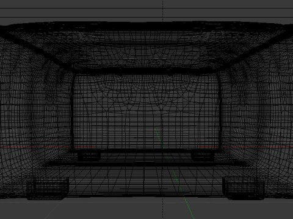
Task: Select the far right foot of wireframe model
Action: point(203,156)
